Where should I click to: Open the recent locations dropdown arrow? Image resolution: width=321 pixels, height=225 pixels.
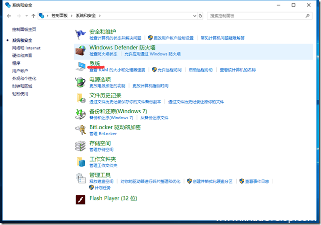click(x=26, y=16)
